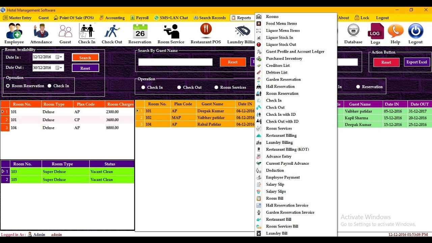Select Guest Profile and Account Ledger report
Viewport: 432px width, 243px height.
295,52
